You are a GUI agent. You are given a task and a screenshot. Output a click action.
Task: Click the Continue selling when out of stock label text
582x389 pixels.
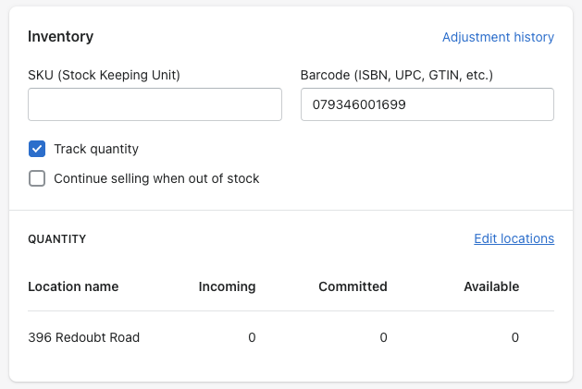tap(156, 178)
